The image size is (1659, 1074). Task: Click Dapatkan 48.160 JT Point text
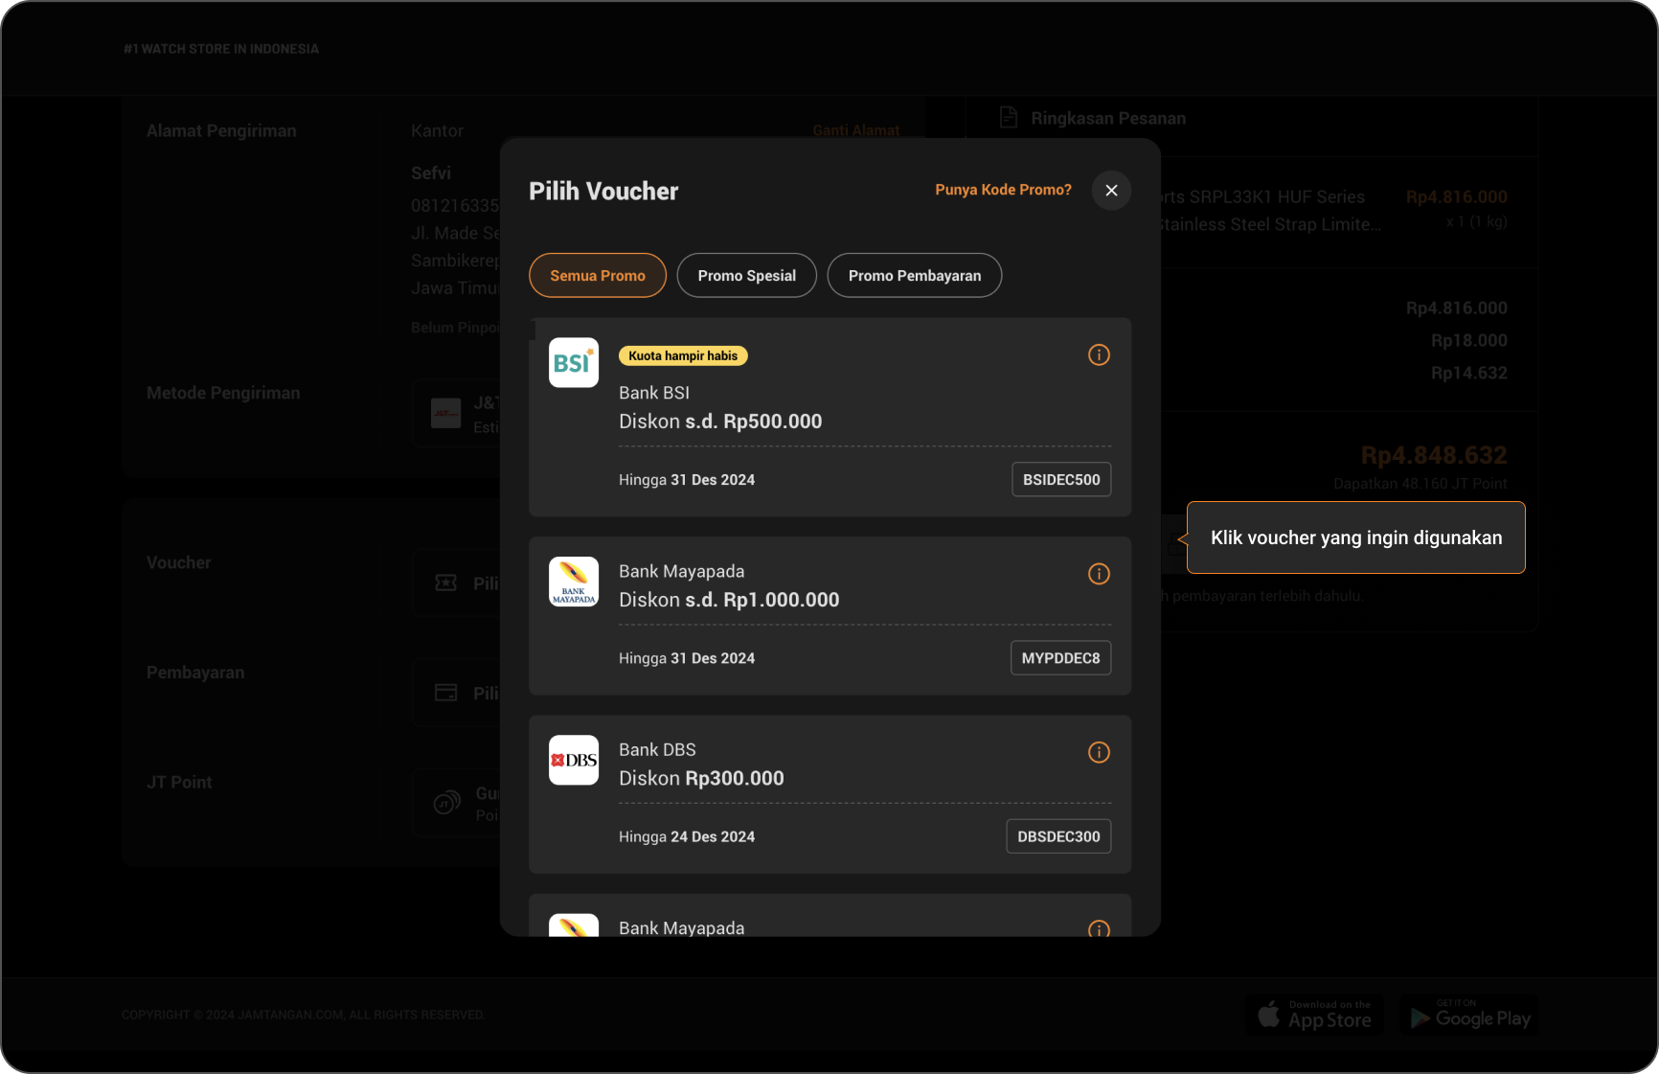(1420, 484)
